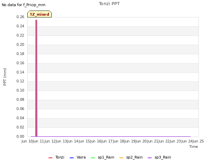Click the Jun 20 x-axis tick label
This screenshot has width=219, height=164.
[142, 141]
